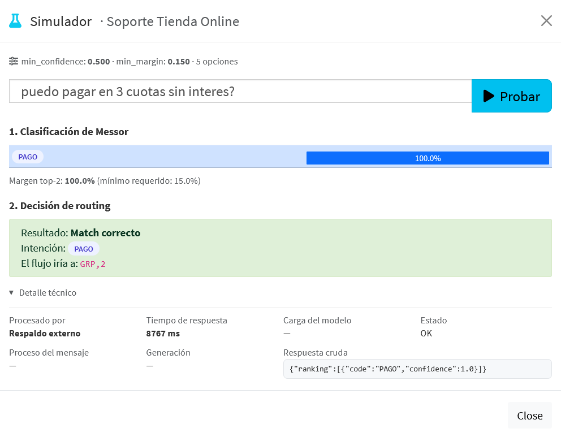Click the Close button at bottom
561x437 pixels.
coord(529,416)
